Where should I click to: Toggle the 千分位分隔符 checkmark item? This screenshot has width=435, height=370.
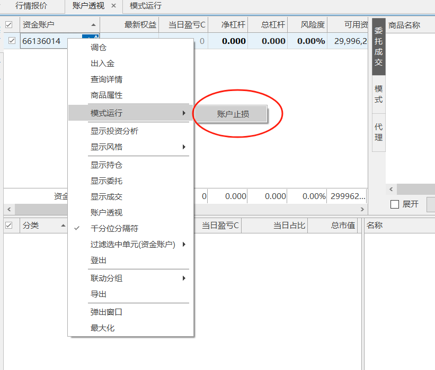coord(114,228)
